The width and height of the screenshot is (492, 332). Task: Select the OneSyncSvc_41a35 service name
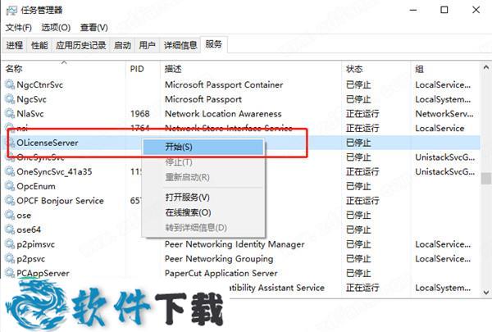(54, 171)
